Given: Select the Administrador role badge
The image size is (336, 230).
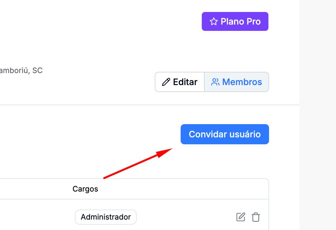Looking at the screenshot, I should pos(106,217).
